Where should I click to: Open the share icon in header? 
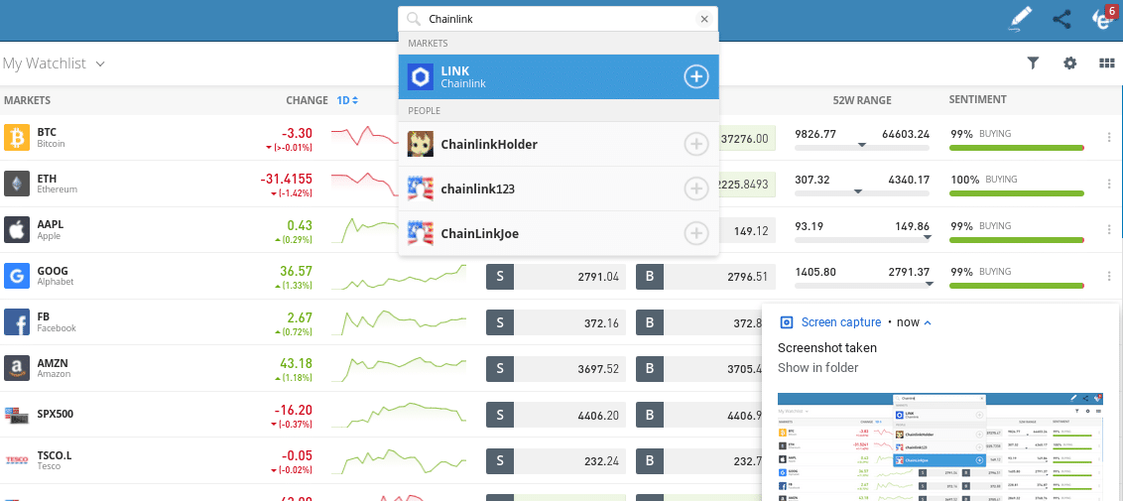[1062, 19]
